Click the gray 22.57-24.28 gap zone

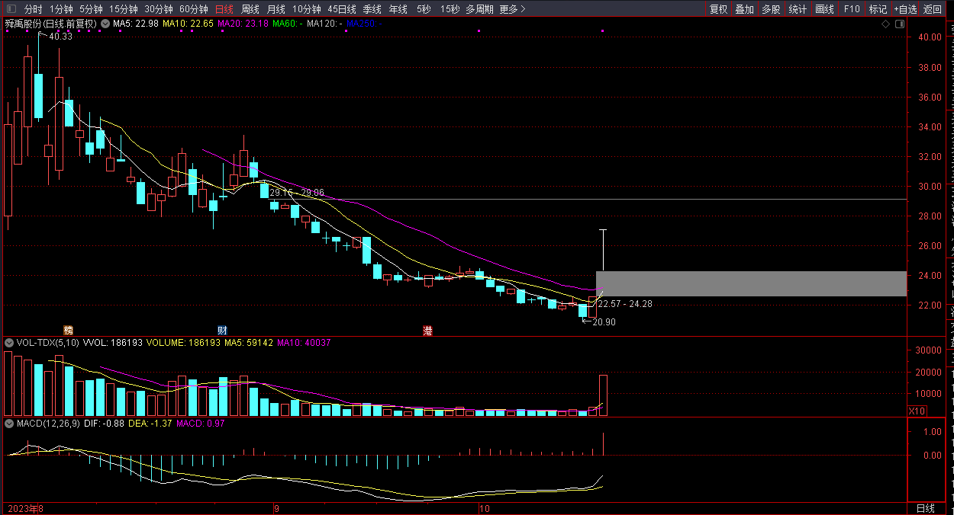click(x=751, y=283)
